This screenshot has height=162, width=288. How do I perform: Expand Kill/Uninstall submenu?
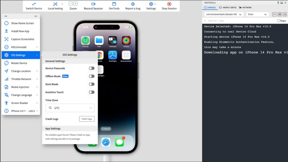(x=37, y=47)
